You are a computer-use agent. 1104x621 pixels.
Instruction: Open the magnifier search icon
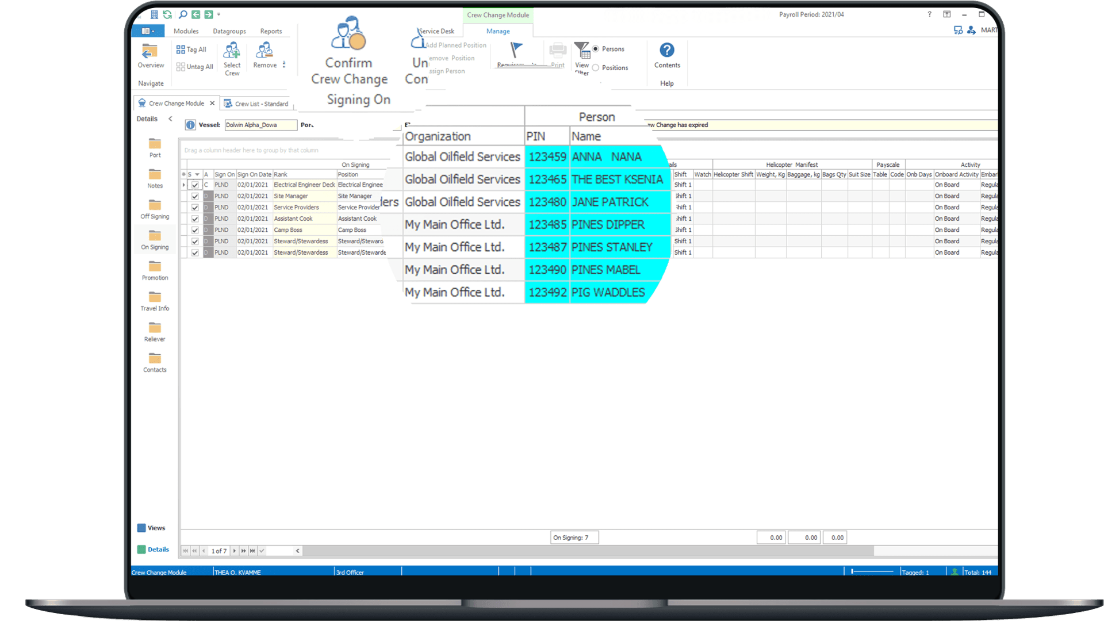[183, 14]
